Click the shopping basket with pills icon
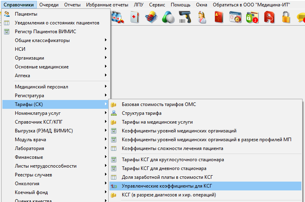Image resolution: width=305 pixels, height=202 pixels. 151,18
